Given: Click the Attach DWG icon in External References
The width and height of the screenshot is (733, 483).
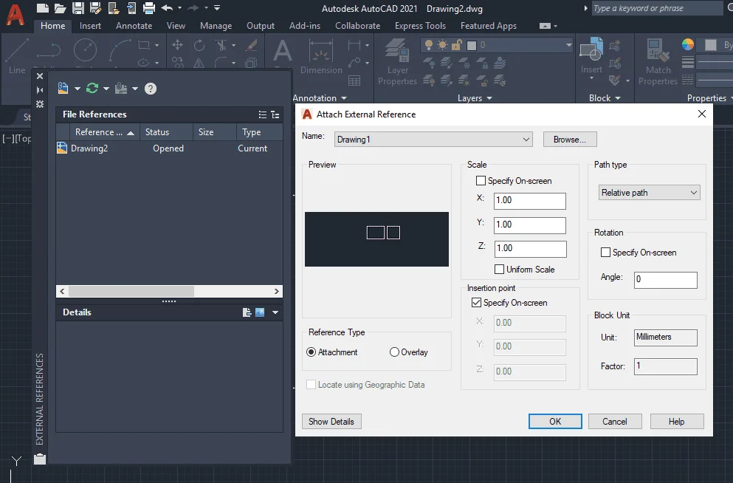Looking at the screenshot, I should click(x=63, y=89).
